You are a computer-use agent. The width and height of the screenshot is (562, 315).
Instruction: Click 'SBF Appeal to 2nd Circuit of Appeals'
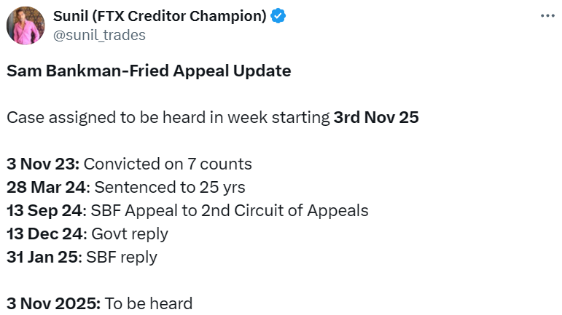point(230,210)
